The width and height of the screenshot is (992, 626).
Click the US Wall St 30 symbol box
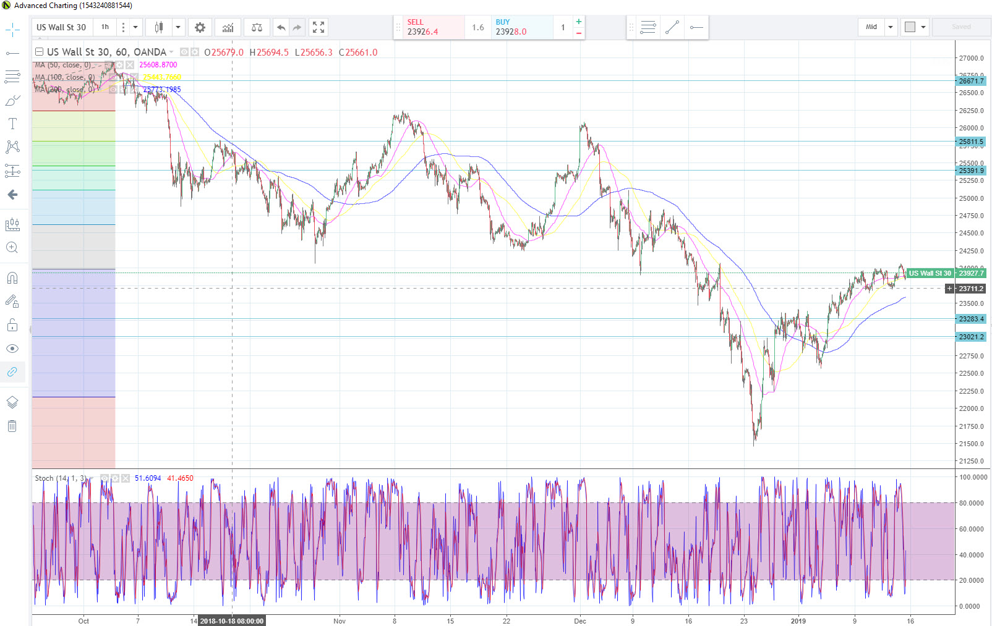(x=61, y=27)
